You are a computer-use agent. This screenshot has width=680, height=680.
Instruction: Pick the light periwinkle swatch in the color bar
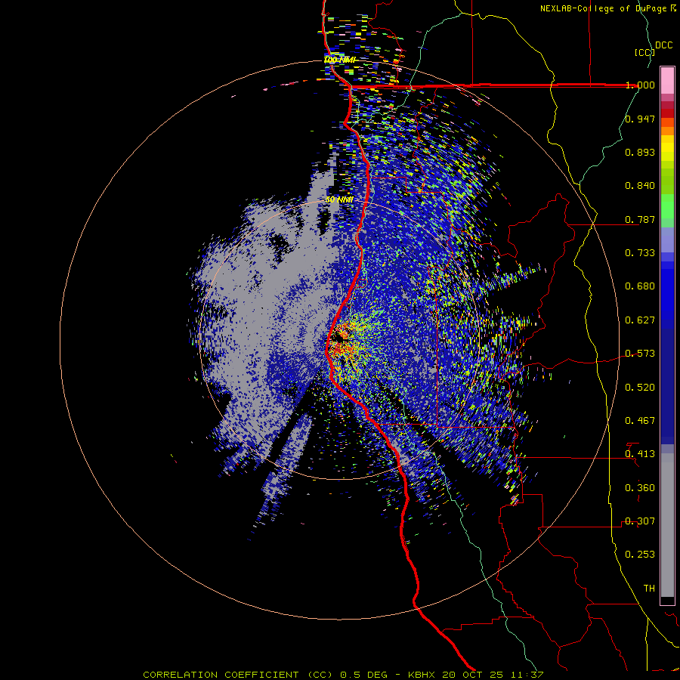(667, 240)
